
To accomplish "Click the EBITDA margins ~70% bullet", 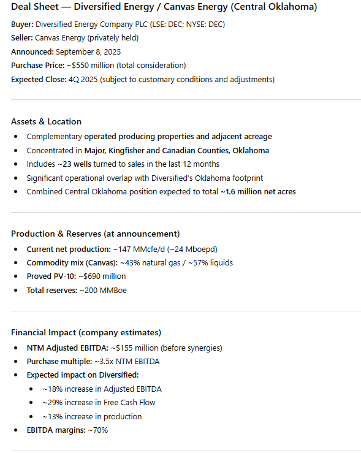I will click(x=67, y=430).
